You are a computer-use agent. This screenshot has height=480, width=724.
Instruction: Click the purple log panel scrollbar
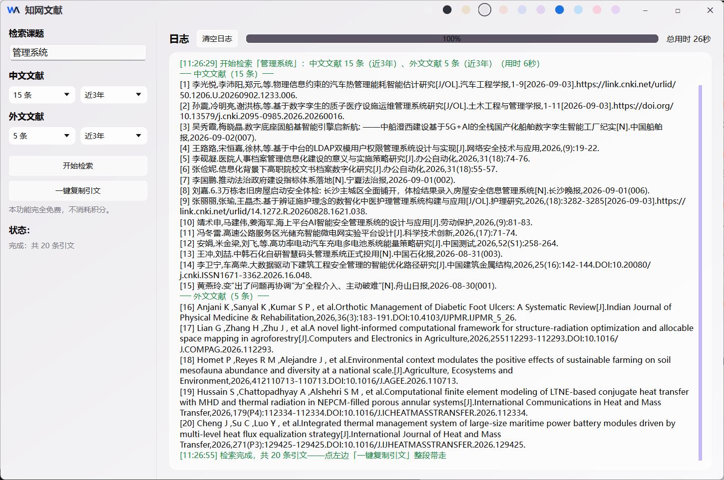pyautogui.click(x=700, y=273)
